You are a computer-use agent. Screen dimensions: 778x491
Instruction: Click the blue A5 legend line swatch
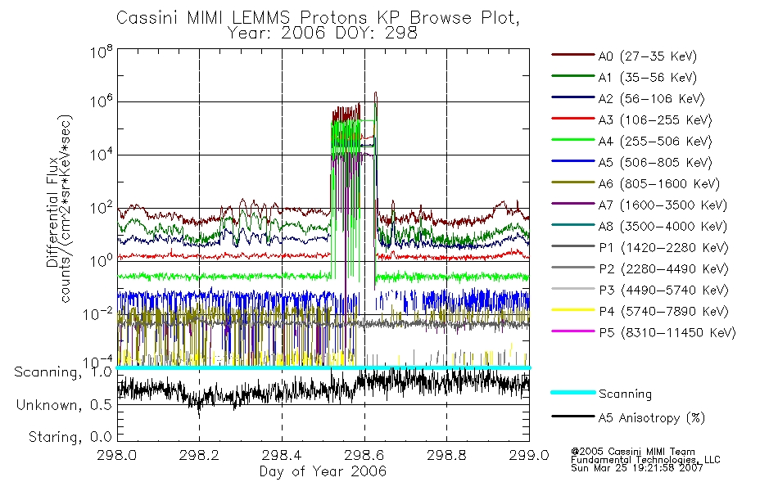573,161
